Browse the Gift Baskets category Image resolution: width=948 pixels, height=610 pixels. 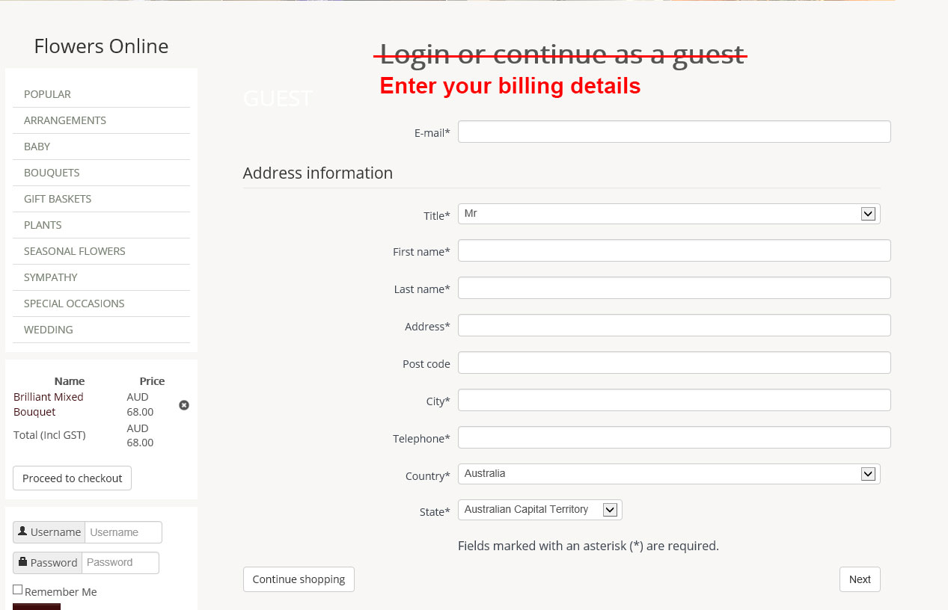[58, 199]
